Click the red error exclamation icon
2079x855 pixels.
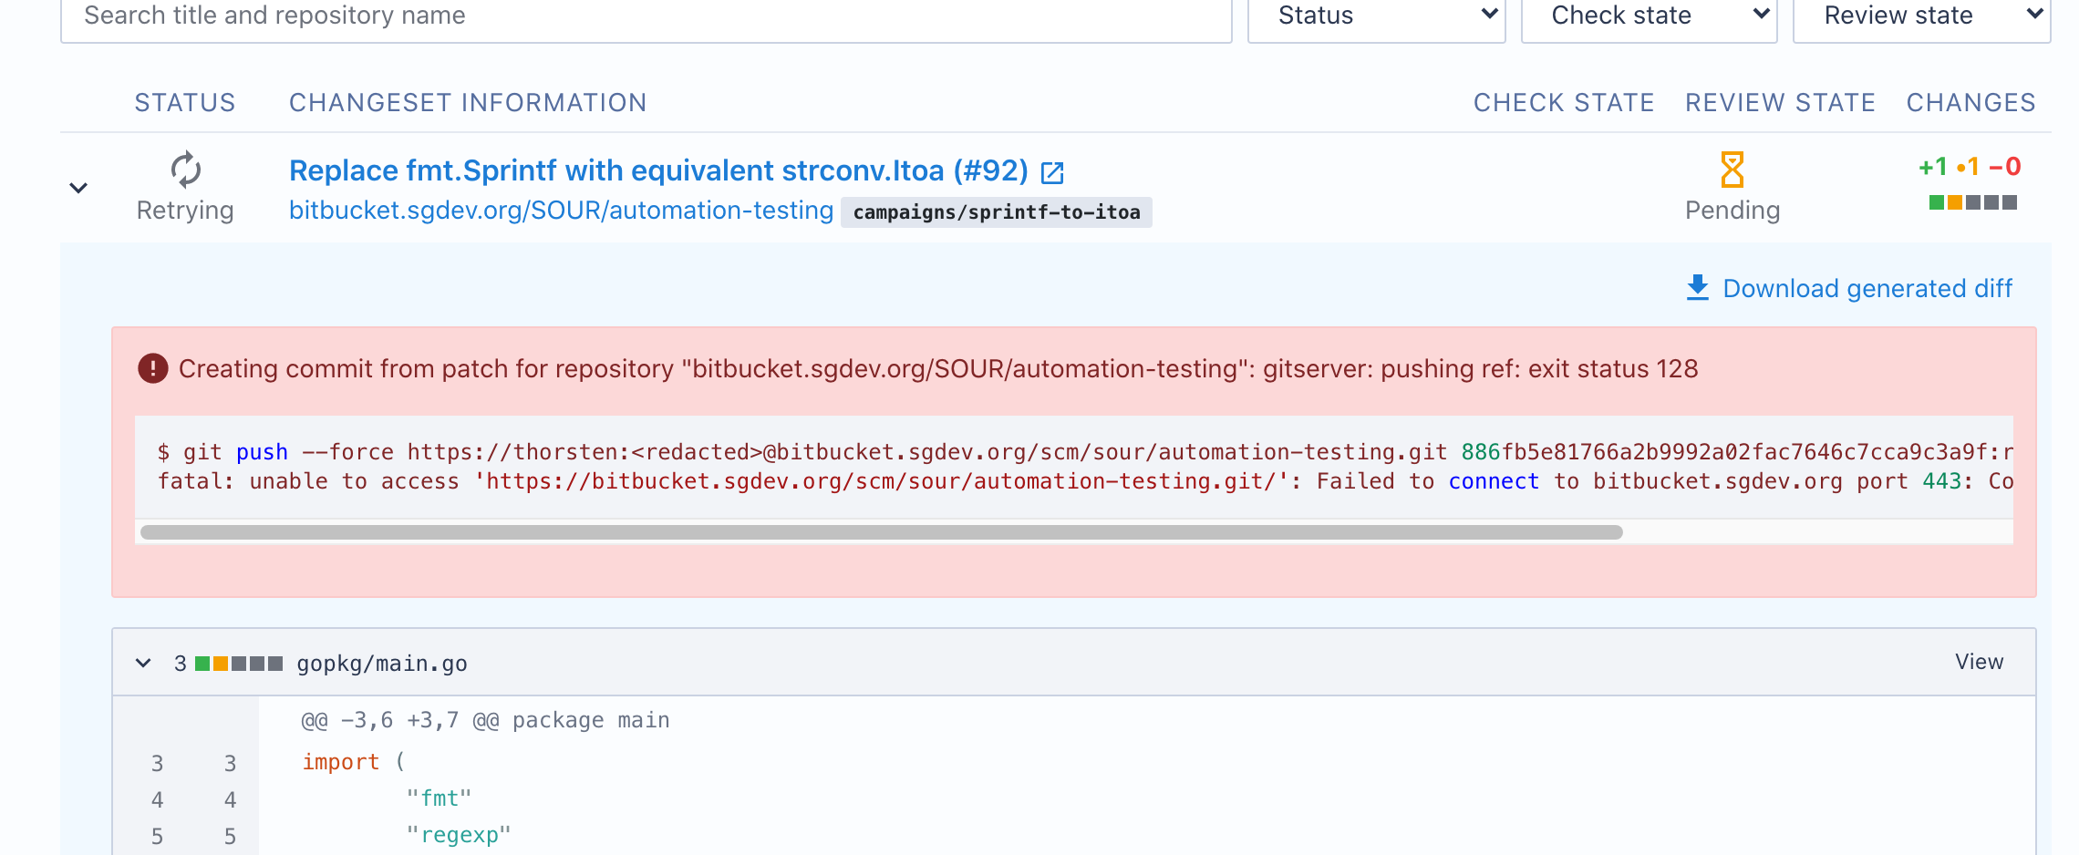point(152,368)
